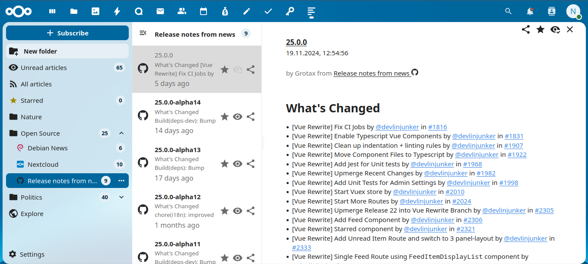Open the notifications bell
The image size is (588, 264).
(530, 11)
